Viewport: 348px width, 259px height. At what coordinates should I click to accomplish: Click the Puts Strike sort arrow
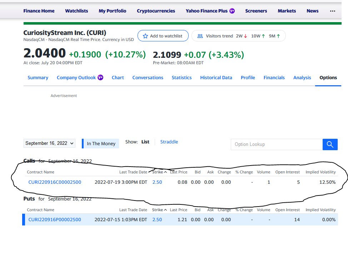click(165, 210)
